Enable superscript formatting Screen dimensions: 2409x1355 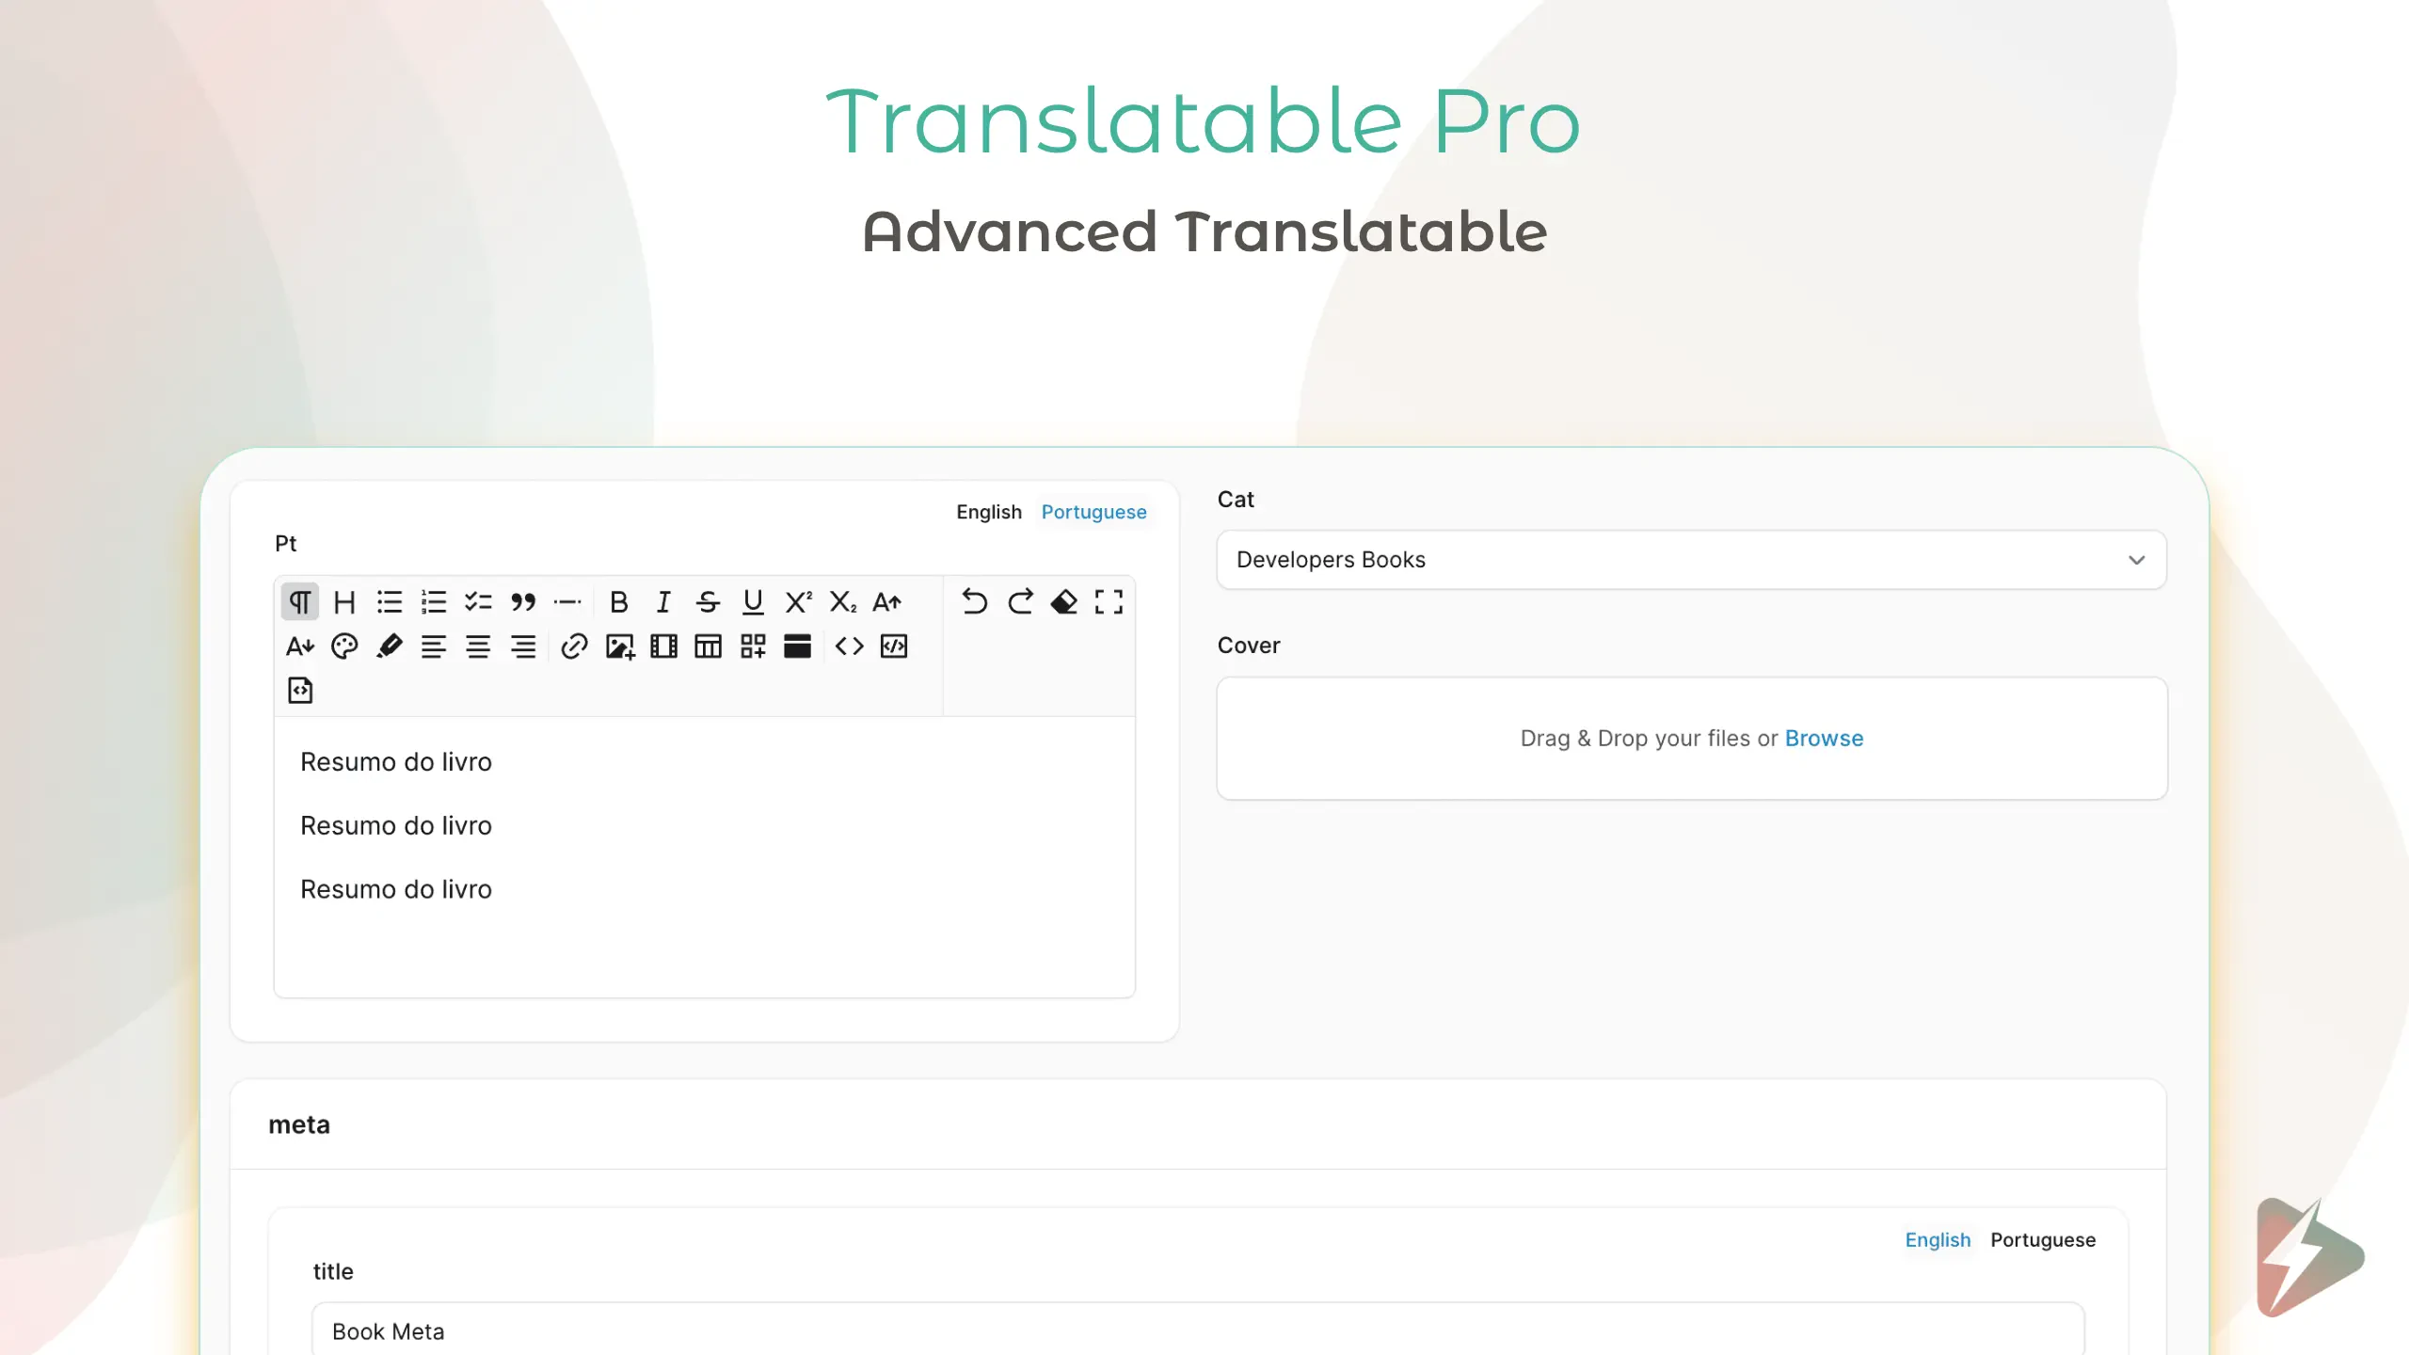tap(797, 602)
